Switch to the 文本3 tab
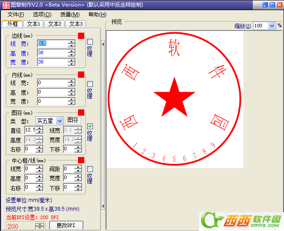The image size is (284, 231). click(76, 24)
